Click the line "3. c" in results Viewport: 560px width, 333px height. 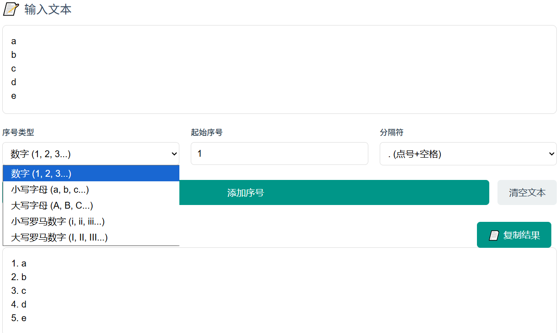(x=19, y=291)
